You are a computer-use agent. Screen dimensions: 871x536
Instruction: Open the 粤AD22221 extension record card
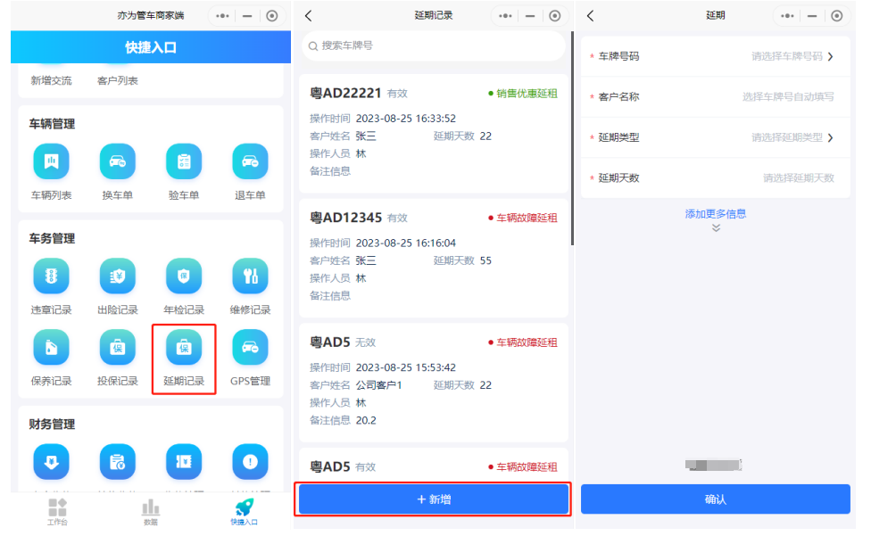[x=434, y=132]
